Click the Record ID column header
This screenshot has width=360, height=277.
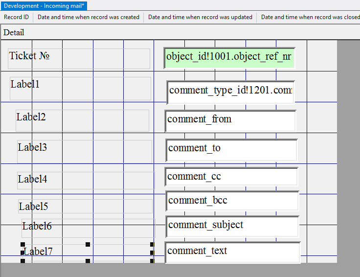16,17
